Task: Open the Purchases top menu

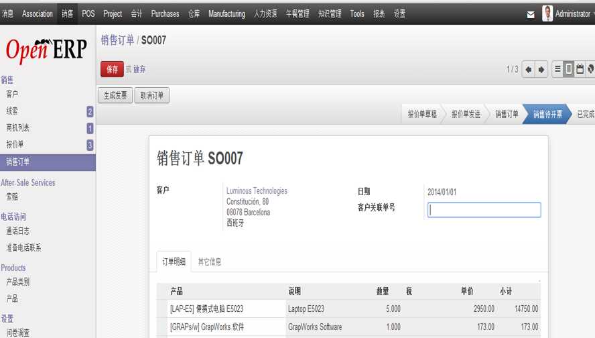Action: pos(165,13)
